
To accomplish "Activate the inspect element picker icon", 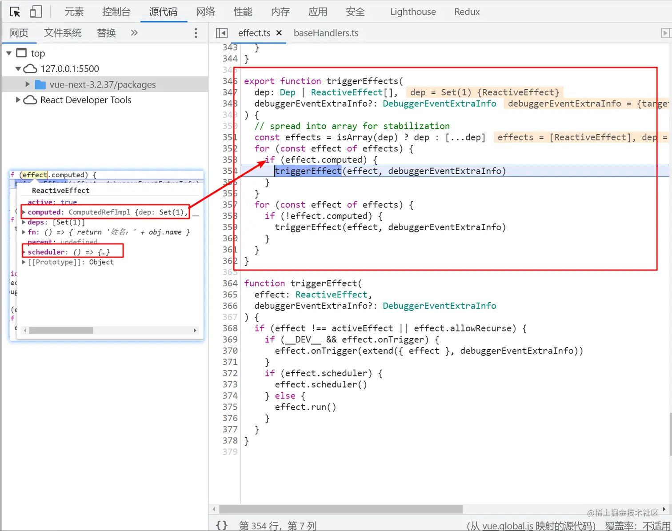I will coord(15,12).
